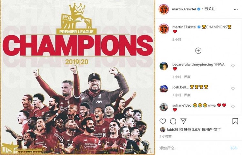View fabh29 in the likes line
Image resolution: width=242 pixels, height=155 pixels.
172,129
